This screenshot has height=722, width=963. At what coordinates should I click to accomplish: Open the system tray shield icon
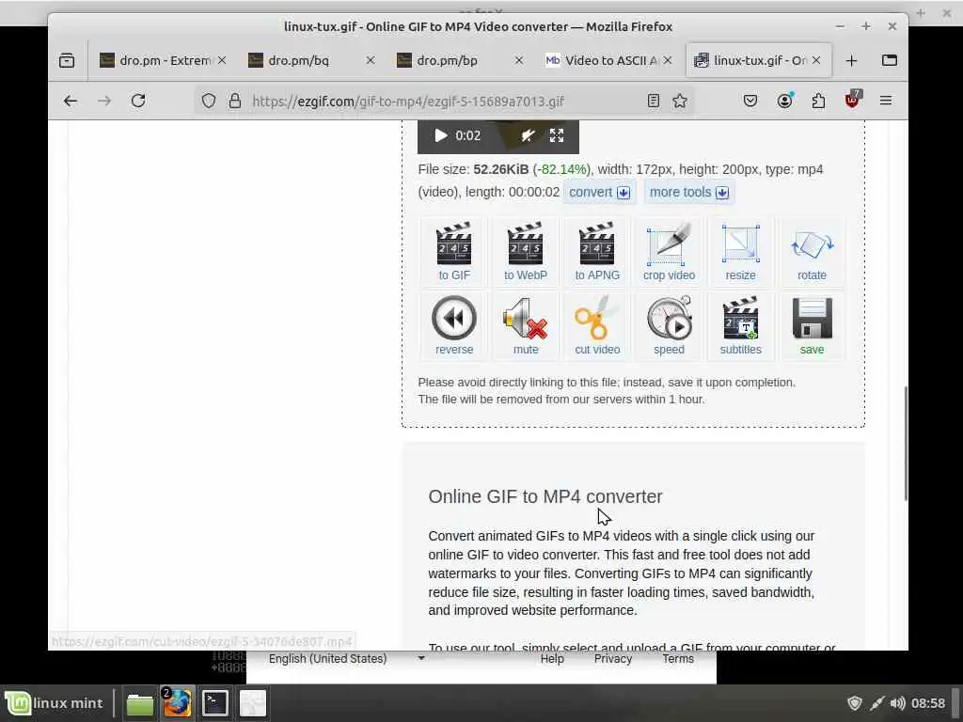[854, 703]
